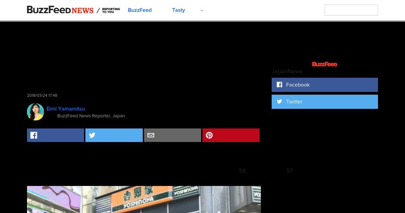405x213 pixels.
Task: View Eimi Yamamitsu's avatar photo
Action: click(35, 112)
